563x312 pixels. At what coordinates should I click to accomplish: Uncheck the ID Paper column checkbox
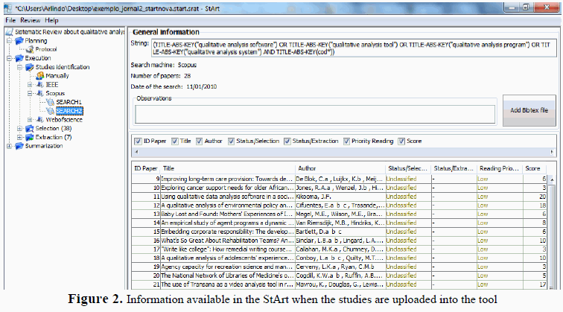[x=137, y=141]
